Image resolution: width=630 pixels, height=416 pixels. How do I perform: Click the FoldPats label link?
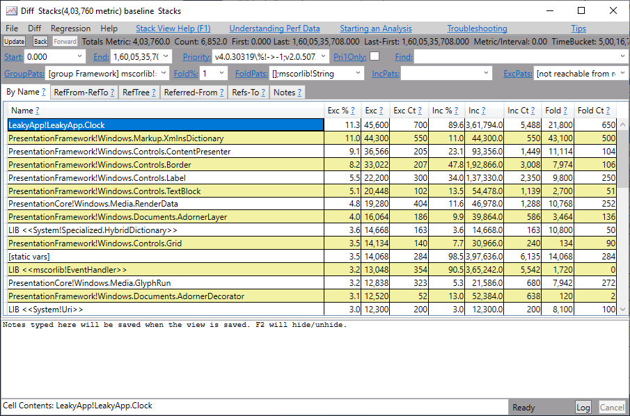point(251,74)
